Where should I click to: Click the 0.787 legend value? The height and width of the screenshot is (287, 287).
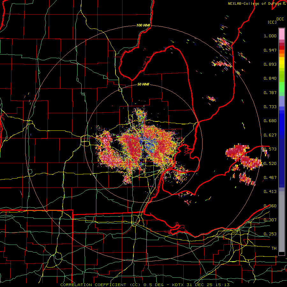(270, 92)
